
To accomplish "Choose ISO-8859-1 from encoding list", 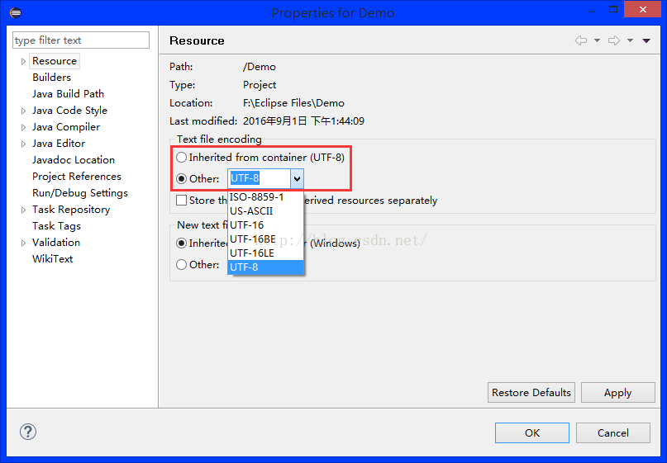I will (x=266, y=197).
